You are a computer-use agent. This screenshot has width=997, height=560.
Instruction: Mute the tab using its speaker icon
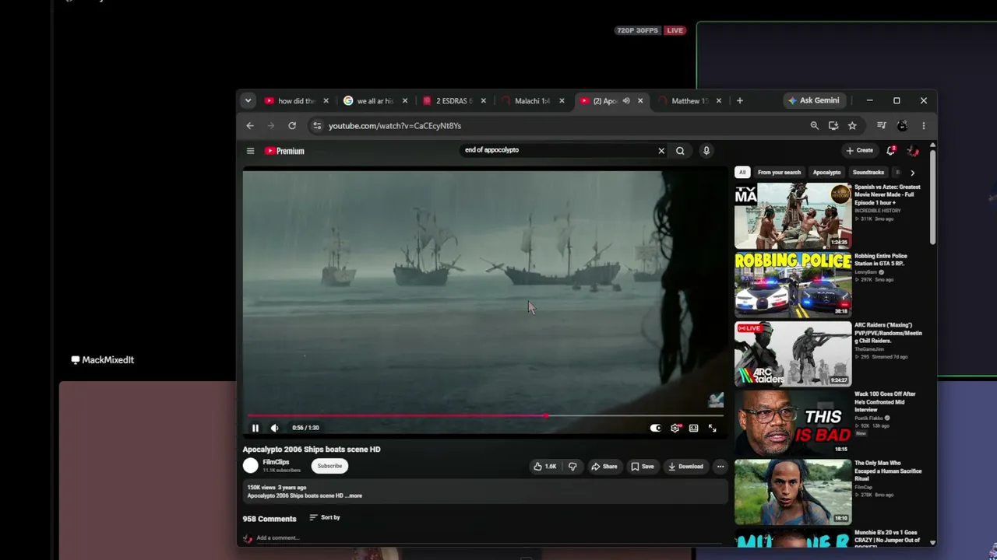coord(625,101)
